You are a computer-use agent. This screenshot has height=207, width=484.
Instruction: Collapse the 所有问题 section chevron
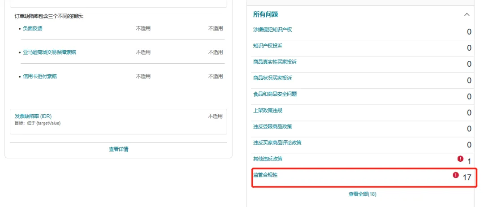click(467, 15)
